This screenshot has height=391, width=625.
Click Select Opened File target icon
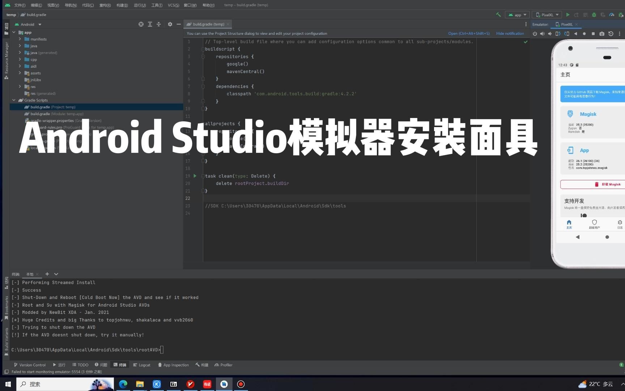click(x=141, y=24)
